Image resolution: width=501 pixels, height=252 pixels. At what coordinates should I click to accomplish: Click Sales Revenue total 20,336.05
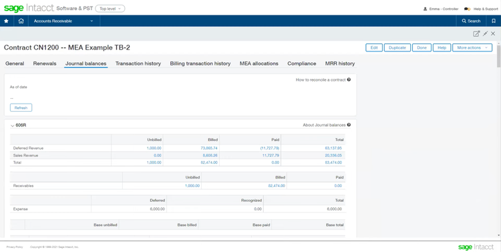(333, 156)
